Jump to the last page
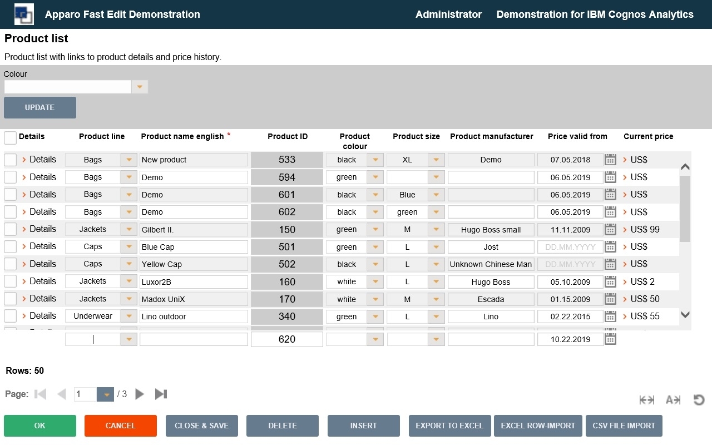The height and width of the screenshot is (445, 712). point(161,394)
